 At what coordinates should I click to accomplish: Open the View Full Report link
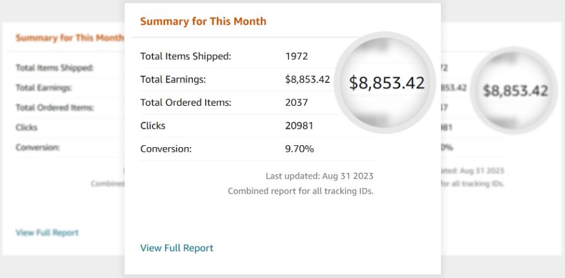point(176,248)
